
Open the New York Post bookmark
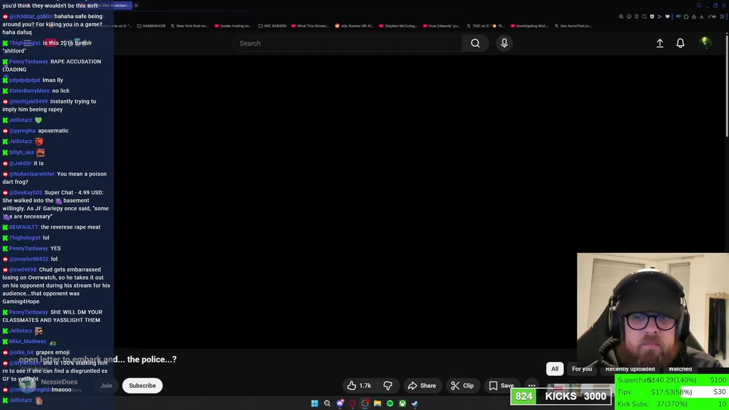tap(189, 26)
